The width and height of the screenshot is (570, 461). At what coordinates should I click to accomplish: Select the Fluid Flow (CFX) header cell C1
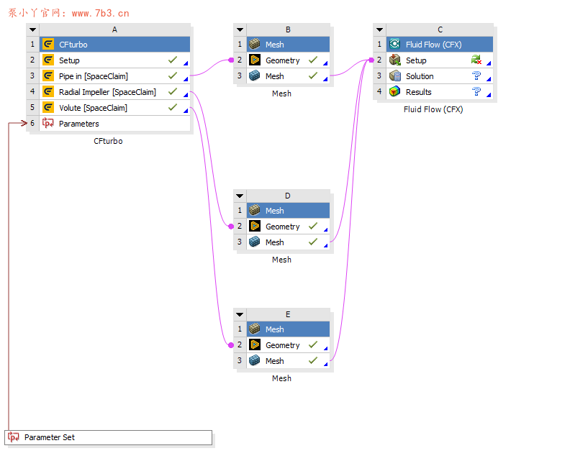[x=440, y=45]
